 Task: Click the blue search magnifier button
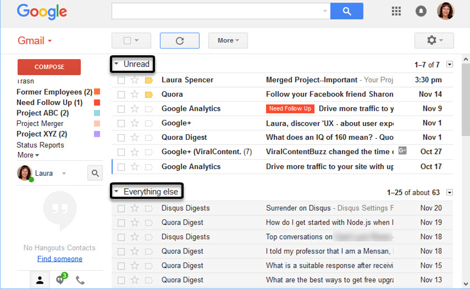[x=347, y=11]
